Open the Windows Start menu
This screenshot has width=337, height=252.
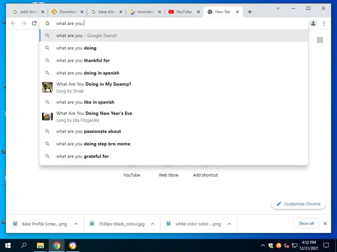pos(8,245)
